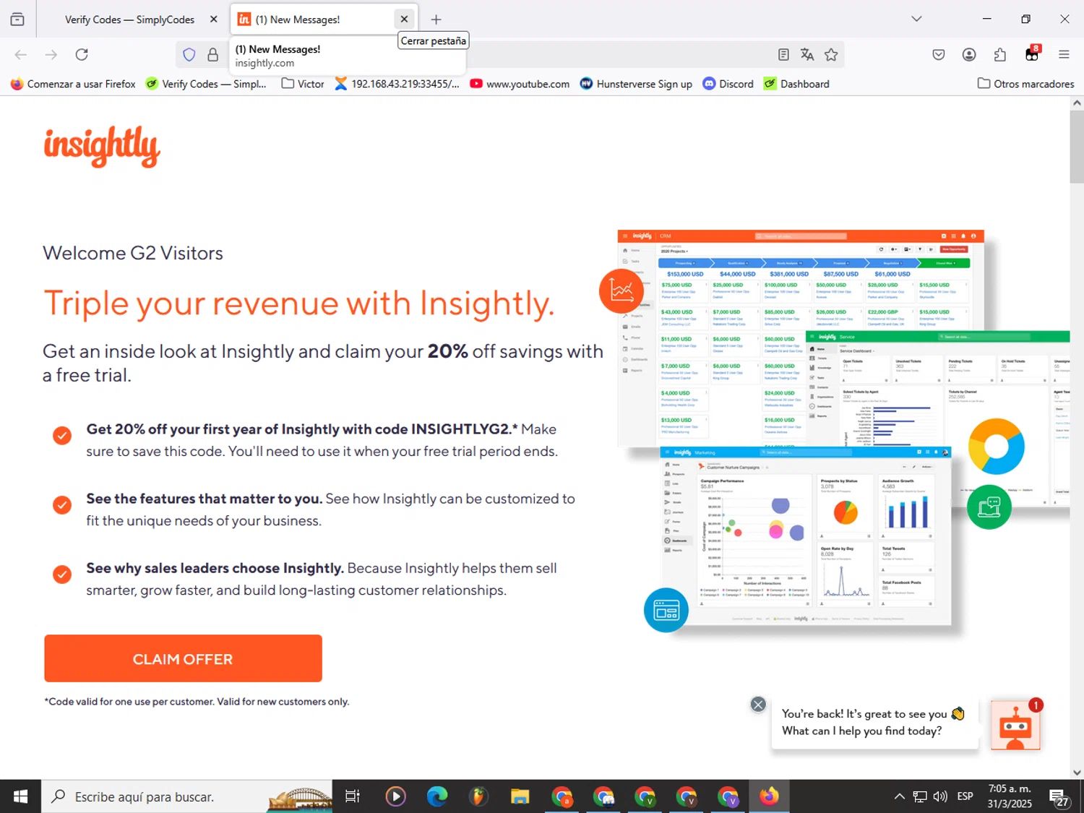
Task: Click the product dashboard screenshot image
Action: (x=843, y=434)
